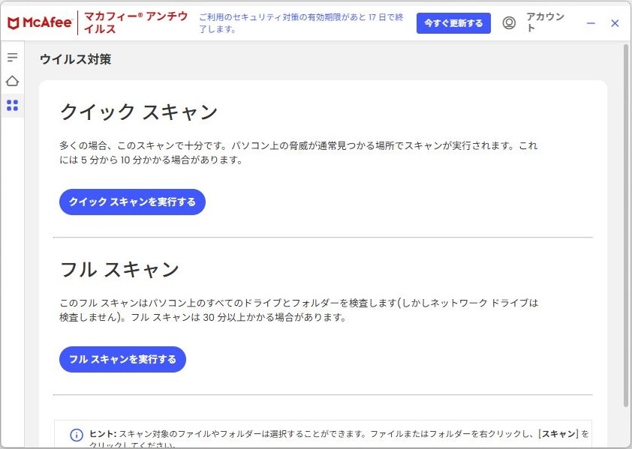Run the scan with フル スキャンを実行する

[122, 359]
